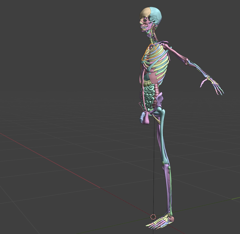Select the teal parietal bone of the skull
Screen dimensions: 240x234
[156, 13]
